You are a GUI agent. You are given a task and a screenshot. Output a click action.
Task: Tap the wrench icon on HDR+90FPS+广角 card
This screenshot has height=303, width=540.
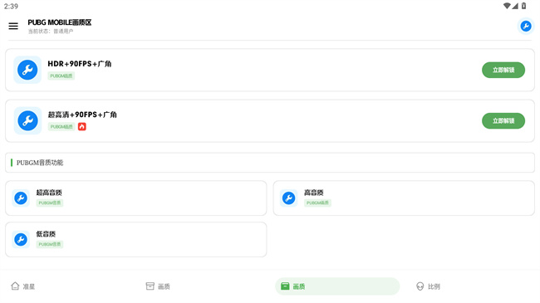[27, 70]
